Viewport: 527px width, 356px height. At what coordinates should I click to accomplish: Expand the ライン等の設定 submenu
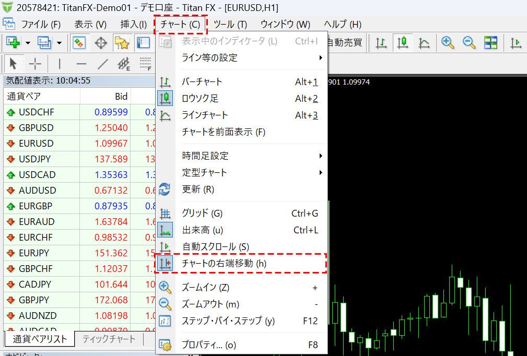[x=209, y=57]
